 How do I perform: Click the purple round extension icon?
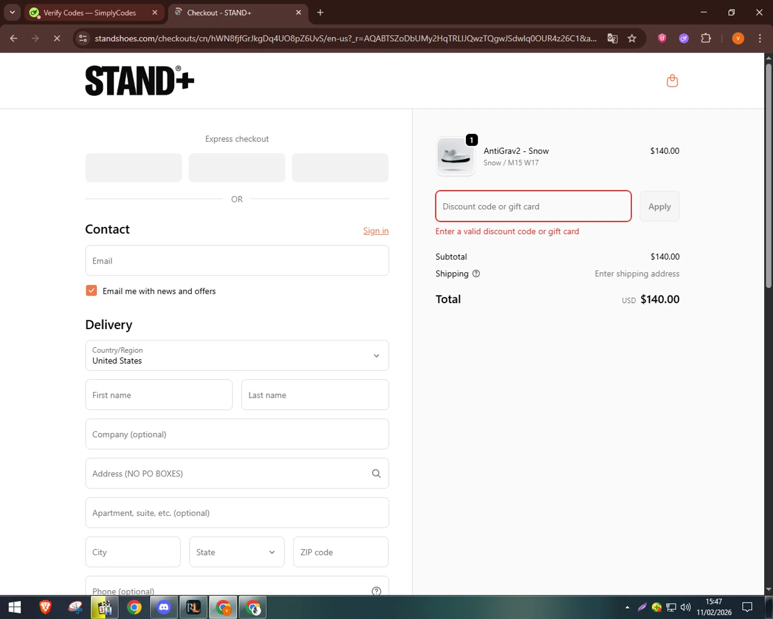684,38
